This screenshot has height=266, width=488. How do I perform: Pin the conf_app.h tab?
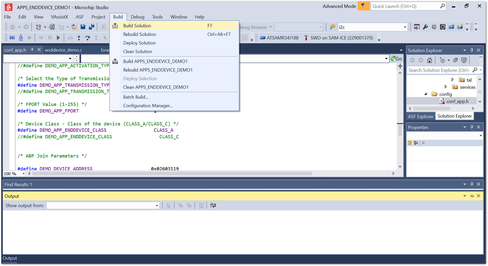click(x=32, y=50)
